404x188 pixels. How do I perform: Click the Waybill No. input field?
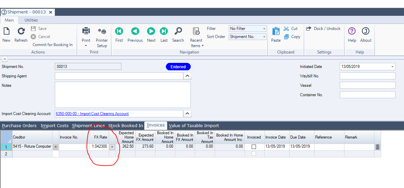(367, 76)
